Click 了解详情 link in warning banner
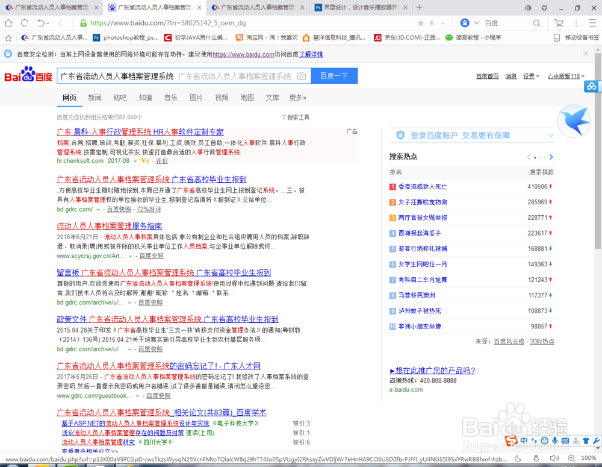Screen dimensions: 602x467 click(x=311, y=54)
